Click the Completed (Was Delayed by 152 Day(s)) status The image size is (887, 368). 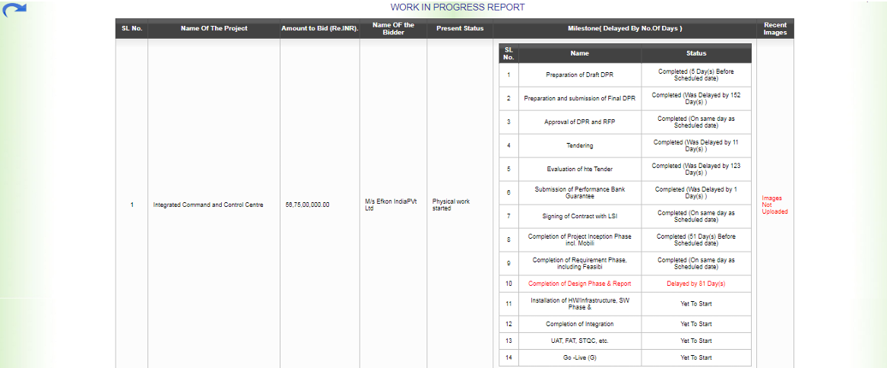tap(695, 98)
